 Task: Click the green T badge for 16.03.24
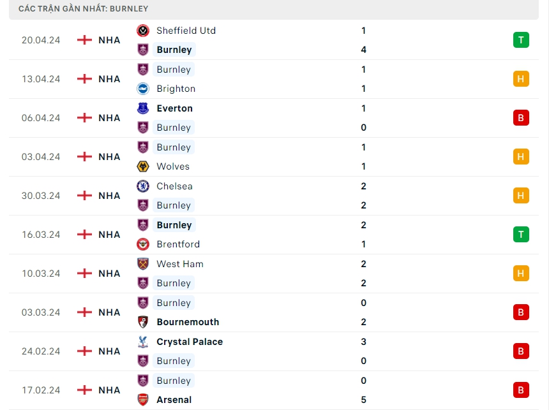coord(521,235)
